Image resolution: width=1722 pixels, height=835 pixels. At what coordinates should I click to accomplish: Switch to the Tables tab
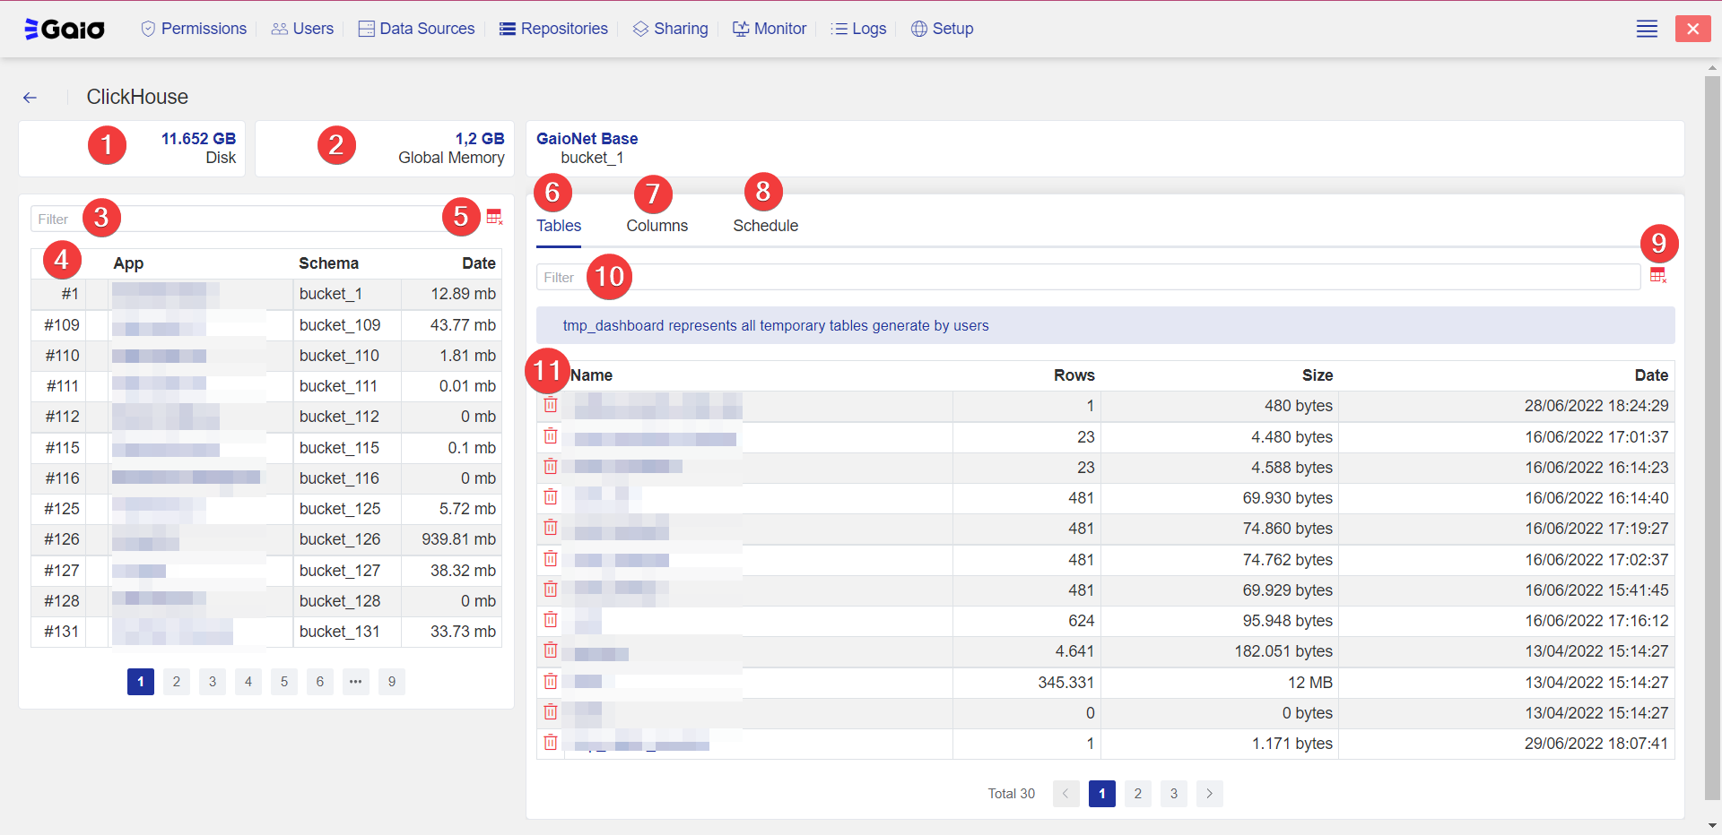click(x=559, y=226)
